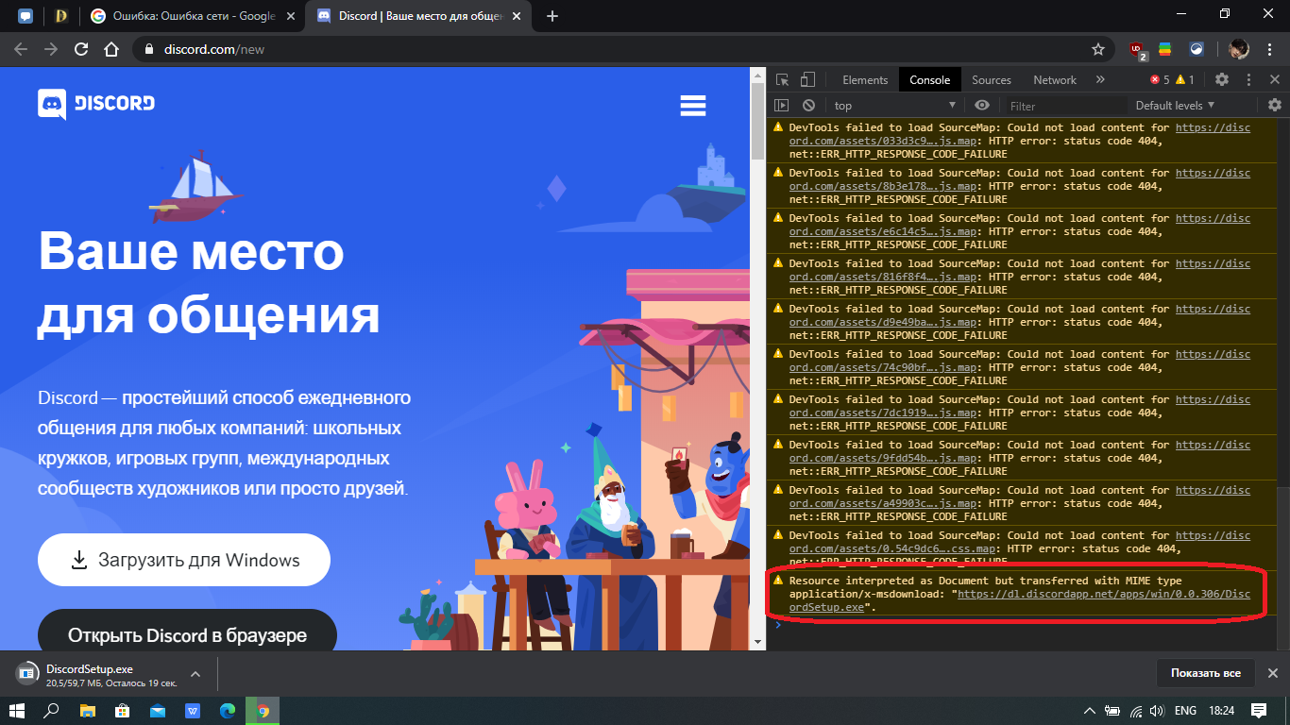Open File Explorer from the taskbar
This screenshot has width=1290, height=725.
click(x=87, y=710)
